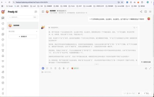Click the user avatar above sidebar icons
154x97 pixels.
click(3, 12)
